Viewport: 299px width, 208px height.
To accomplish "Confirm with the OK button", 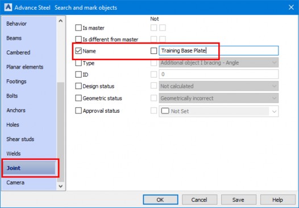I will pyautogui.click(x=160, y=199).
